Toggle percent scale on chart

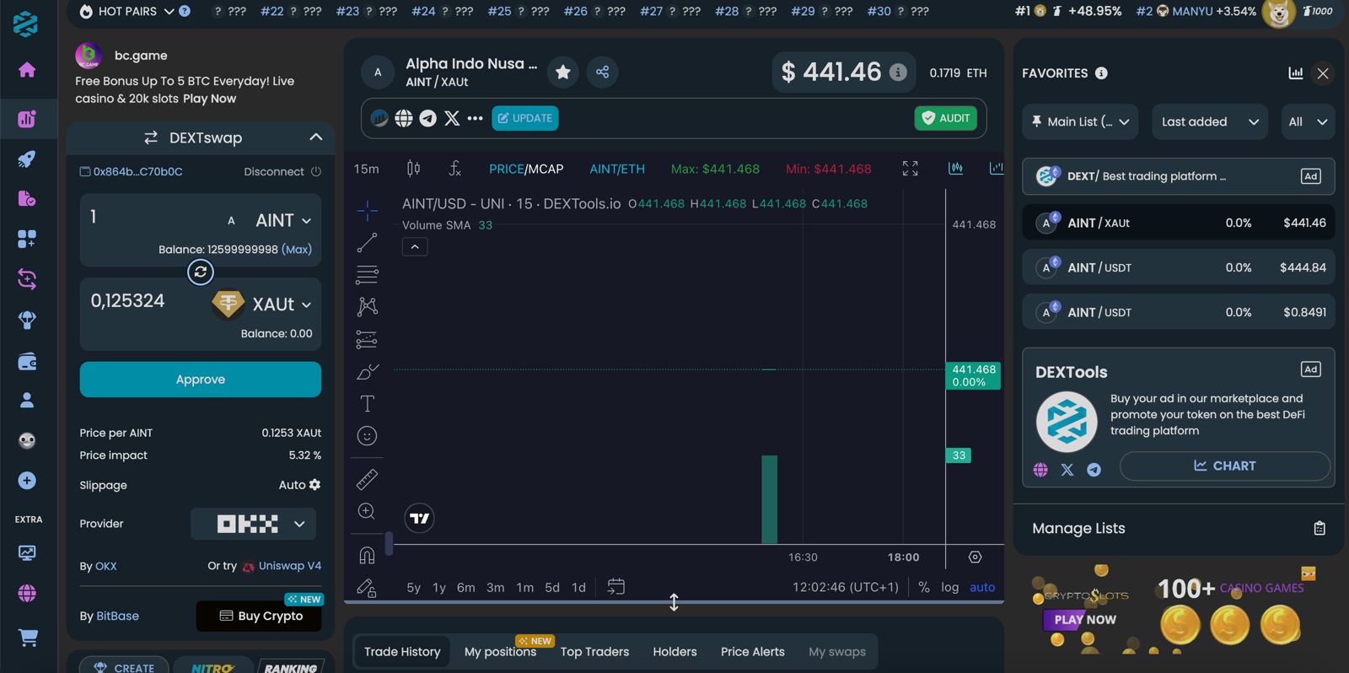(924, 588)
